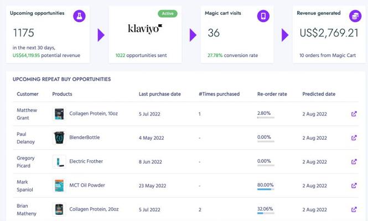This screenshot has width=368, height=221.
Task: Click the phone icon on Magic cart visits
Action: tap(263, 16)
